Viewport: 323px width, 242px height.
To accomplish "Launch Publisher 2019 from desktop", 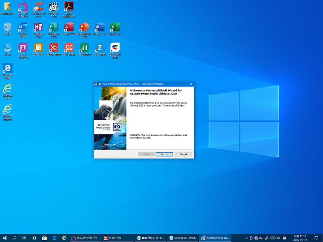I will click(x=53, y=30).
